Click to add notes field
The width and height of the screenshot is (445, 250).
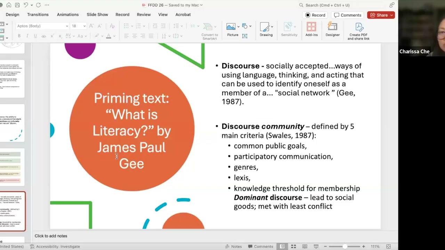pyautogui.click(x=51, y=236)
